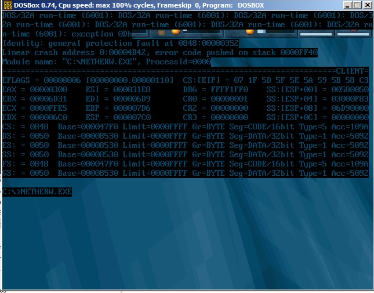The width and height of the screenshot is (374, 293).
Task: Close the DOSBox window
Action: pyautogui.click(x=367, y=5)
